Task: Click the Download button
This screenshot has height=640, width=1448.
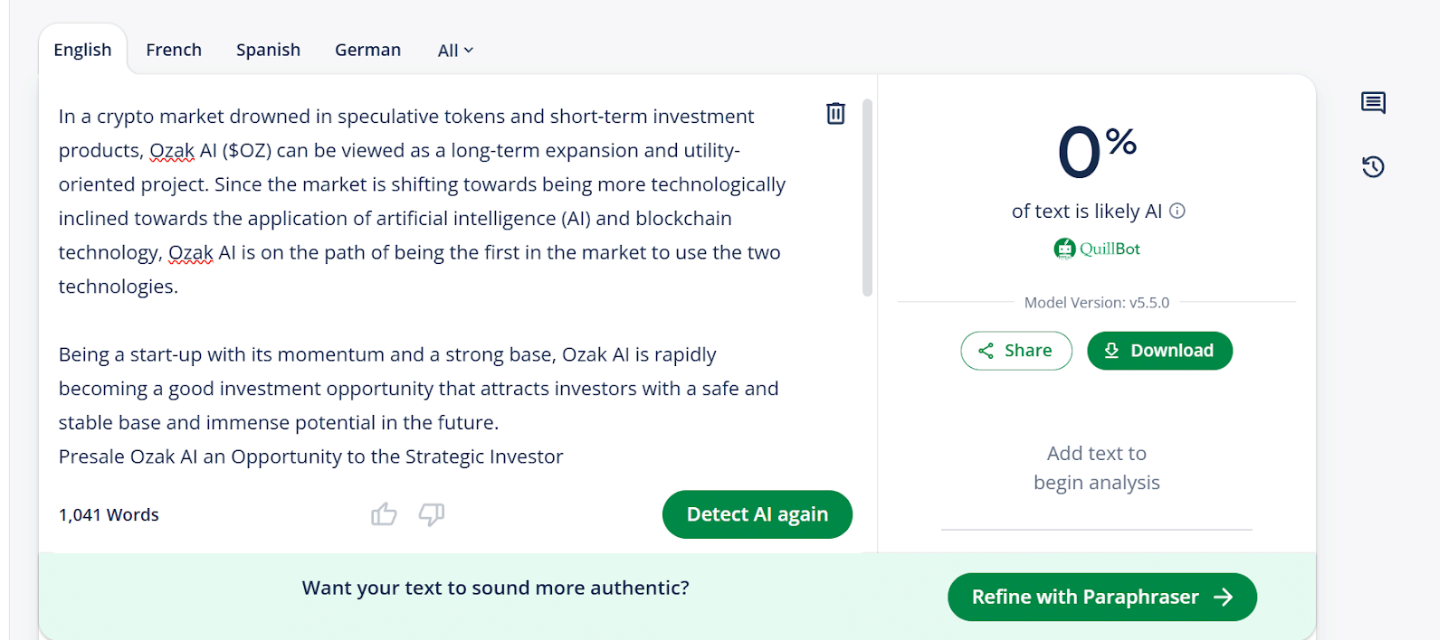Action: 1159,351
